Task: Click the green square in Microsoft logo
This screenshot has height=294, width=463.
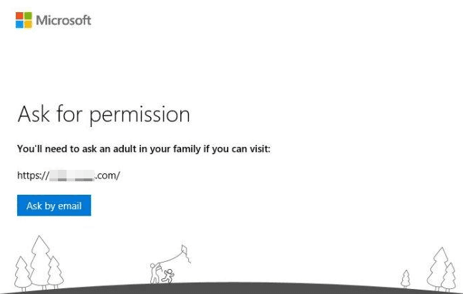Action: pyautogui.click(x=28, y=16)
